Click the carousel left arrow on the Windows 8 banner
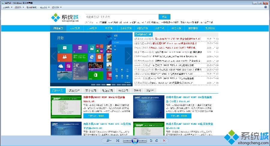The image size is (270, 146). point(54,56)
